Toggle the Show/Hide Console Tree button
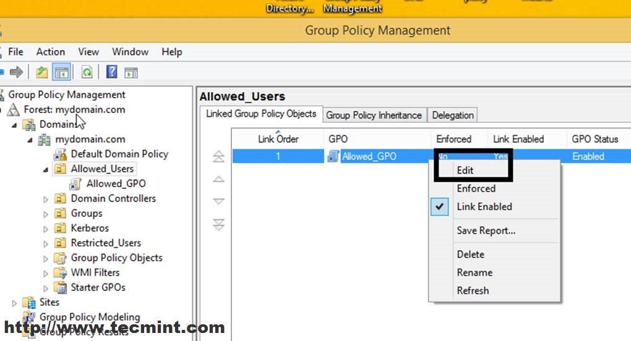This screenshot has width=631, height=341. coord(62,72)
